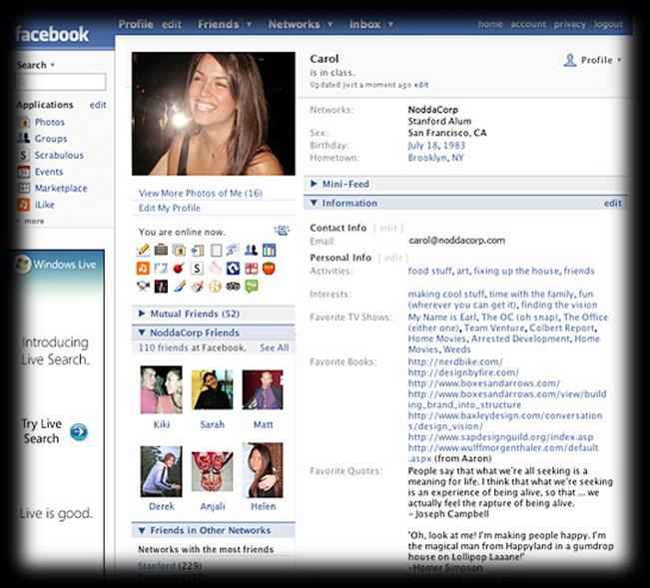
Task: Click the Scrabulous S tile in app grid
Action: [x=197, y=269]
